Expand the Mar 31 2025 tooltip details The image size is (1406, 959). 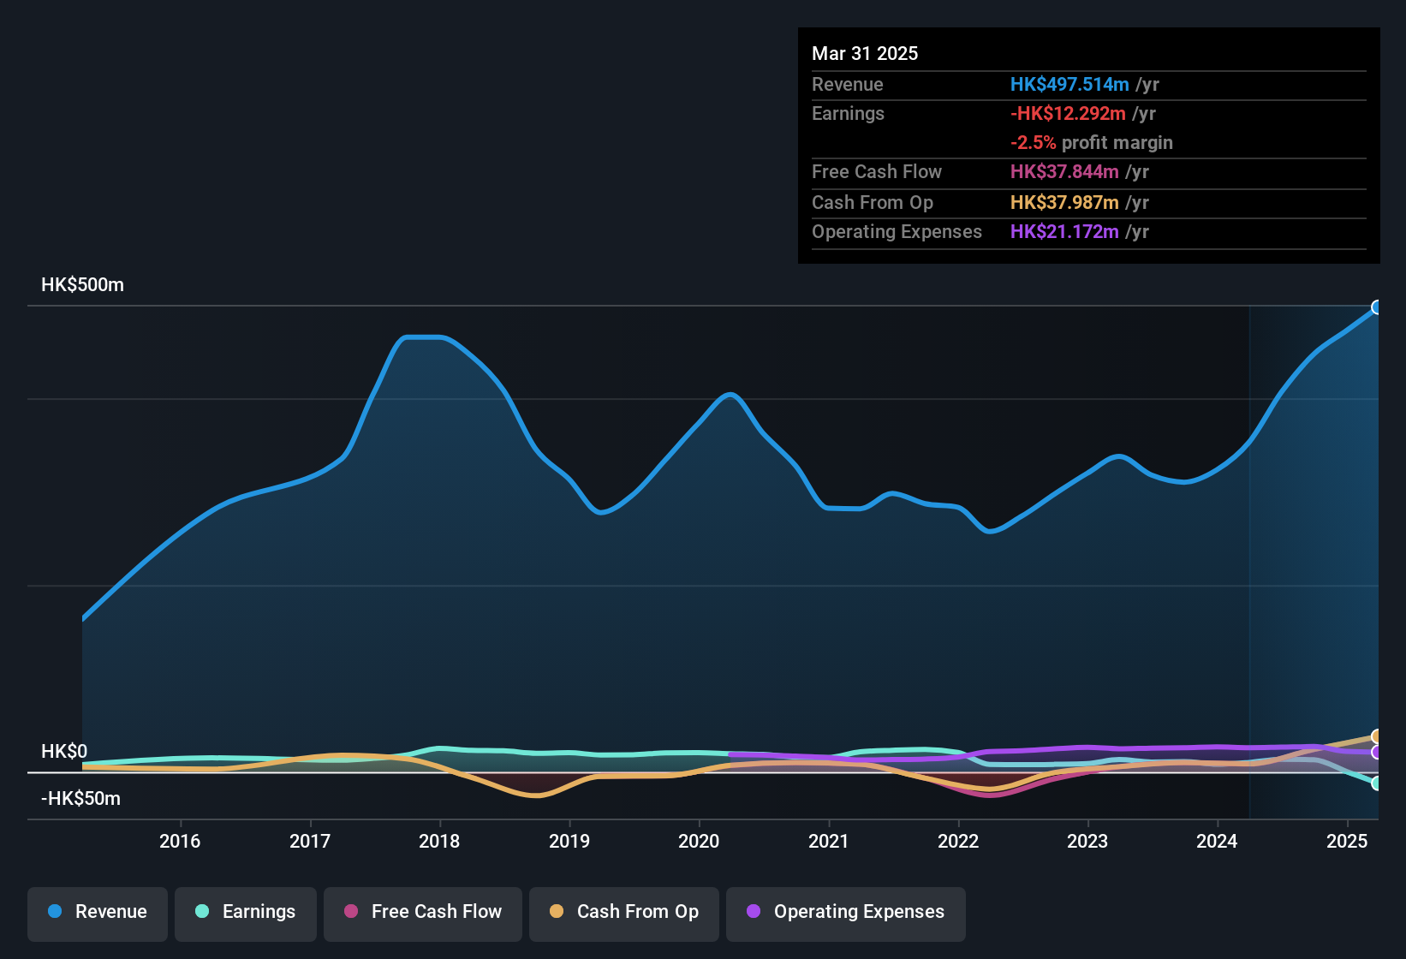point(865,53)
